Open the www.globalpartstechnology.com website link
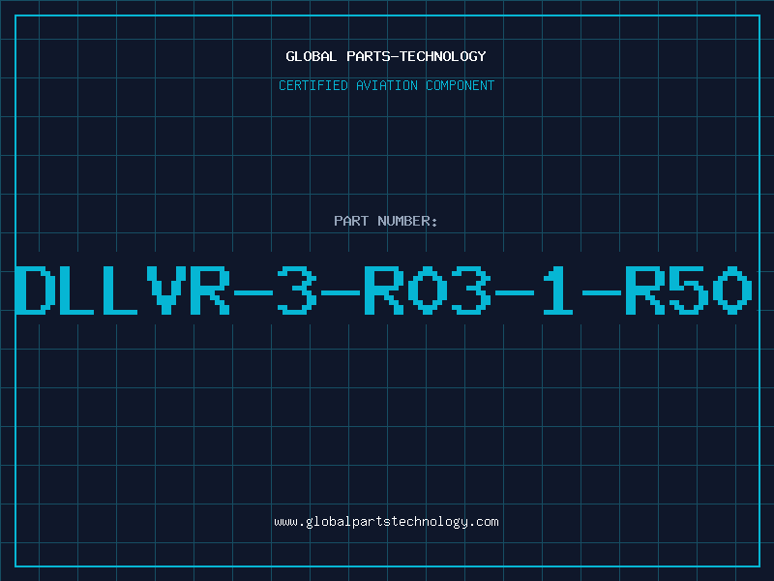 [x=386, y=522]
